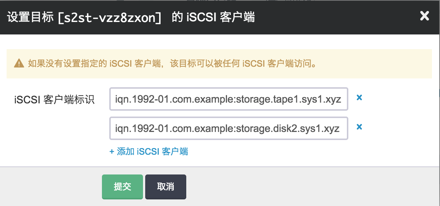This screenshot has height=206, width=440.
Task: Click the target ID s2st-vzz8zxon in title
Action: pos(110,17)
